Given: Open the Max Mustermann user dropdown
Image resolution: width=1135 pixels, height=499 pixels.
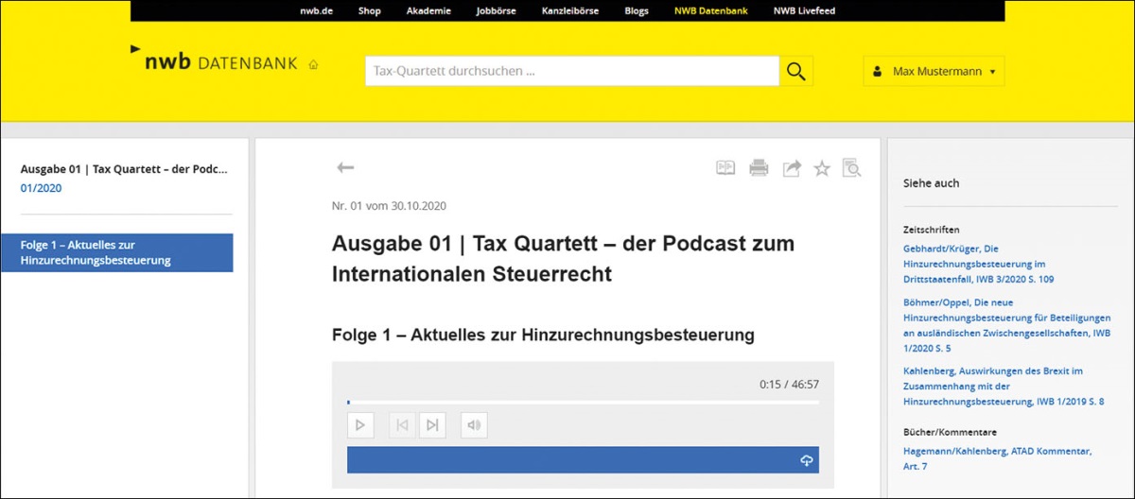Looking at the screenshot, I should [934, 72].
